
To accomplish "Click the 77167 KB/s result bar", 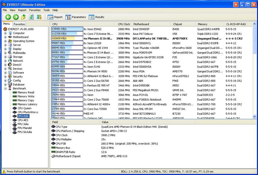I will tap(67, 57).
